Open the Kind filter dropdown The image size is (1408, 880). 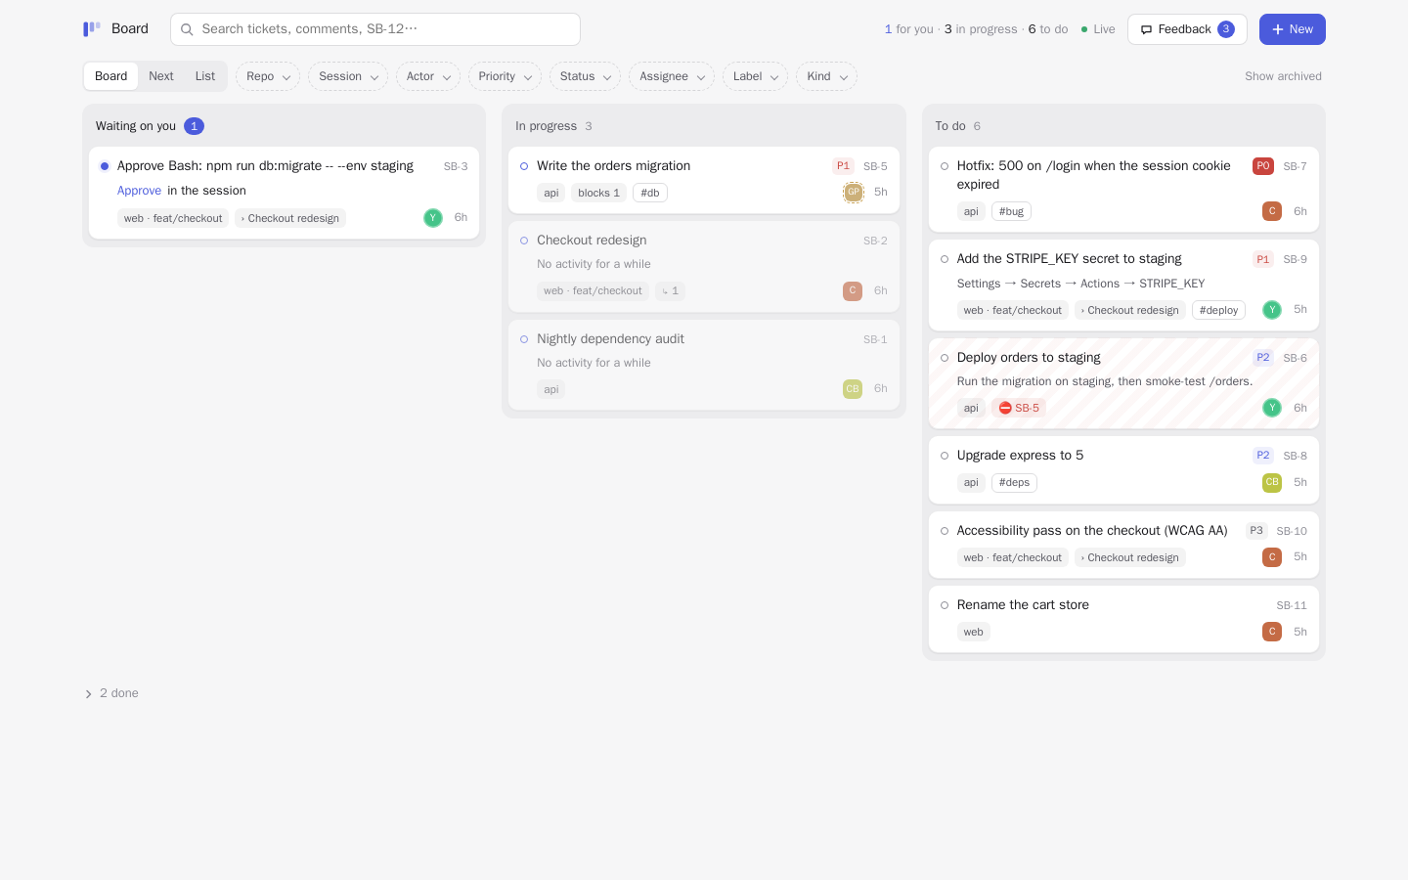coord(826,76)
